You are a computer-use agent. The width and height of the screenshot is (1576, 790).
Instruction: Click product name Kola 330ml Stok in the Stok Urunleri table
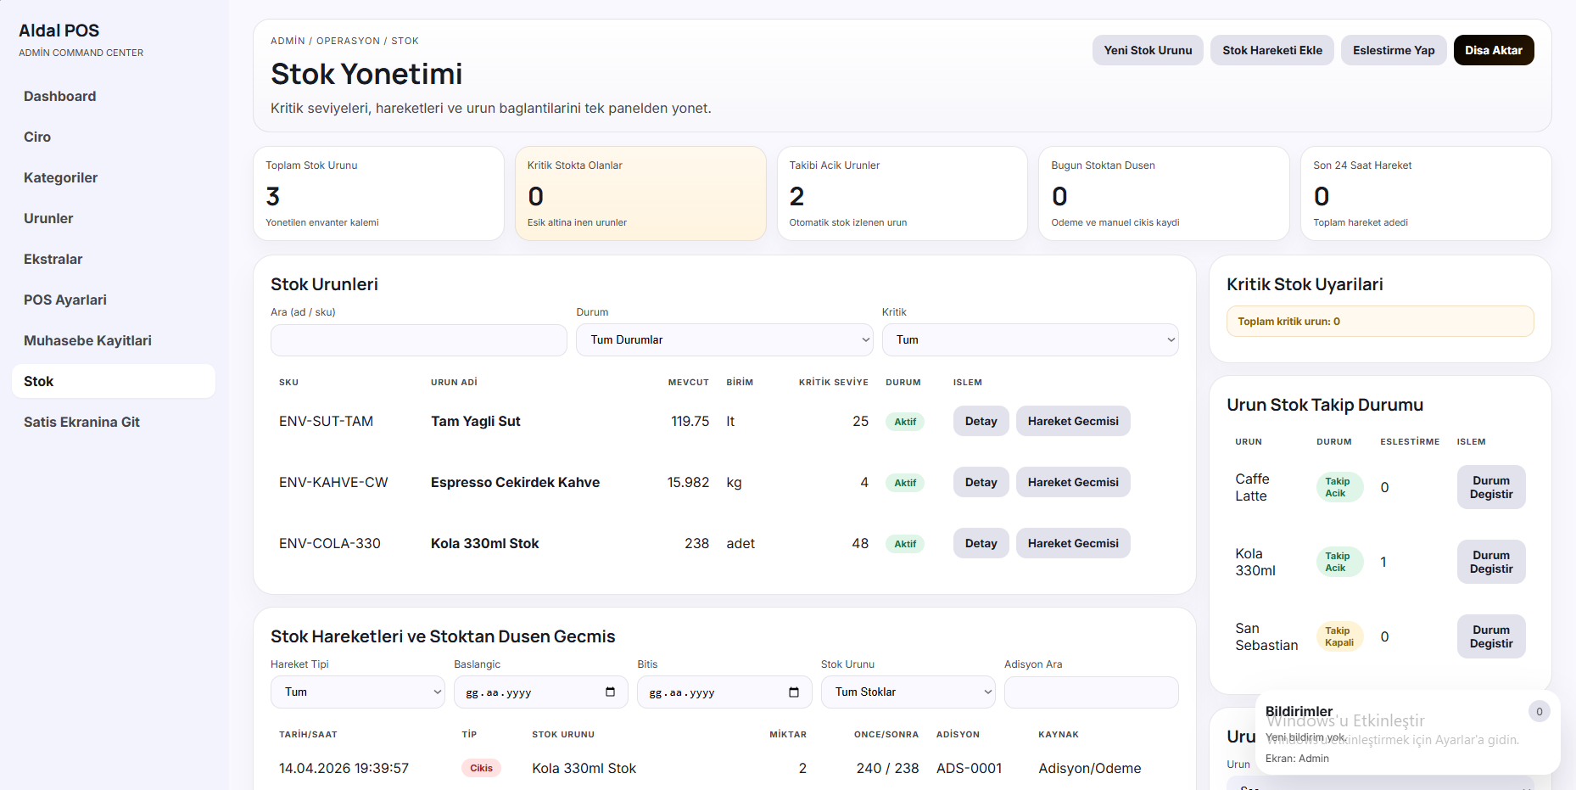coord(485,543)
